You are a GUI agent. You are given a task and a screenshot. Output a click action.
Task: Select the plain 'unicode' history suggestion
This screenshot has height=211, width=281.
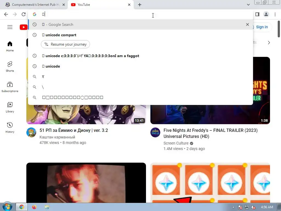pyautogui.click(x=140, y=66)
